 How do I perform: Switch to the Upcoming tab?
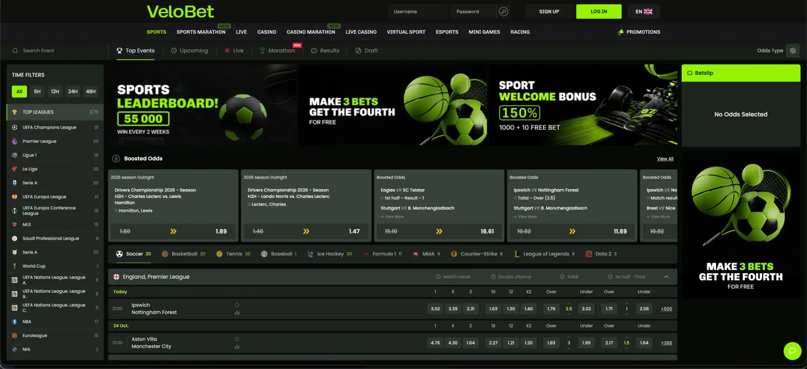tap(190, 50)
